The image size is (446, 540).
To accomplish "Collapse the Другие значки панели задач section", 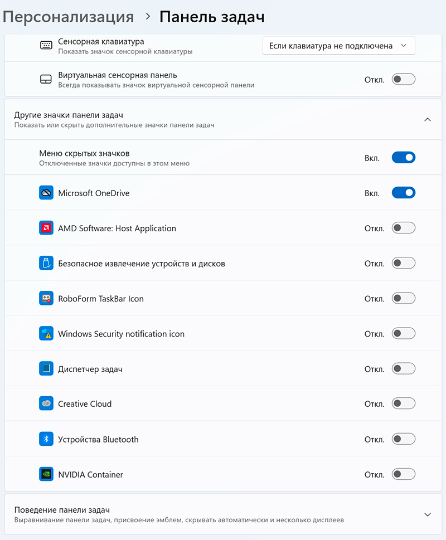I will coord(428,119).
